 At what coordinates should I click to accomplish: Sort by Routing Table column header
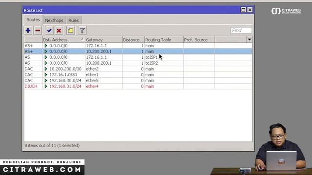pyautogui.click(x=164, y=40)
